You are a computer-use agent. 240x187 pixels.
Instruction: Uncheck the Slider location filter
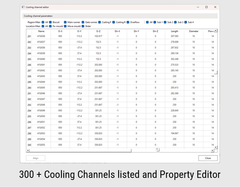click(x=83, y=26)
